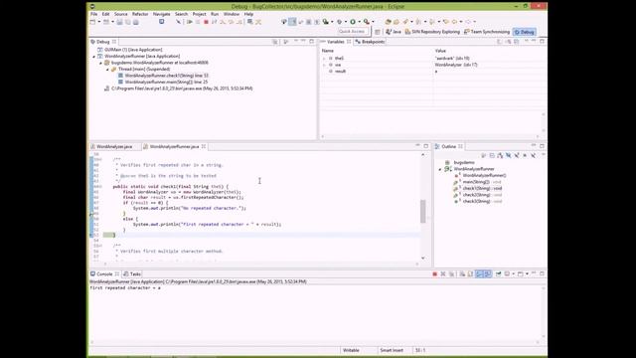The height and width of the screenshot is (358, 636).
Task: Switch to the Java perspective
Action: pos(394,32)
